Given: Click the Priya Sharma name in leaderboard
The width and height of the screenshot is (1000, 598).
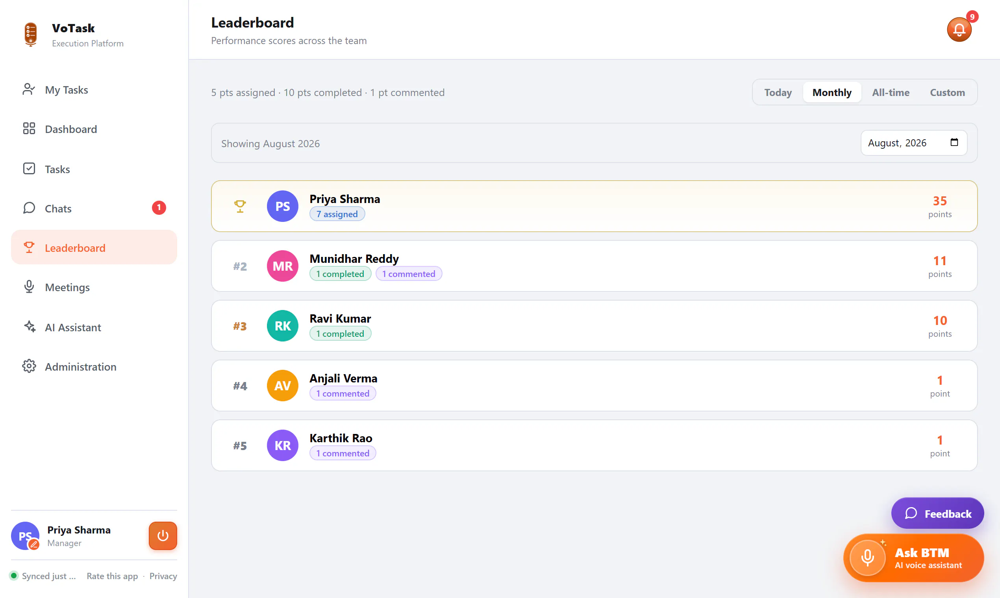Looking at the screenshot, I should (x=345, y=199).
